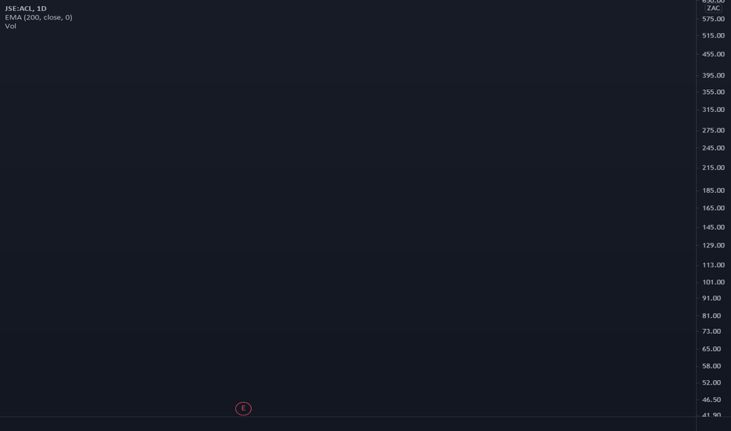Click the 275.00 price scale label
The height and width of the screenshot is (431, 731).
coord(713,130)
